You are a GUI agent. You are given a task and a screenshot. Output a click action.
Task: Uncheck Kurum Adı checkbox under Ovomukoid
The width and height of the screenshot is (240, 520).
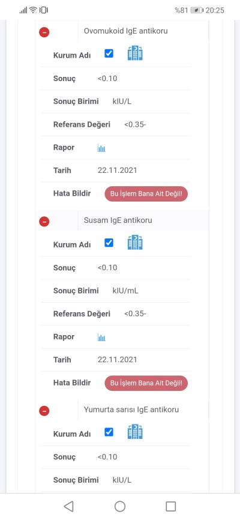tap(109, 53)
